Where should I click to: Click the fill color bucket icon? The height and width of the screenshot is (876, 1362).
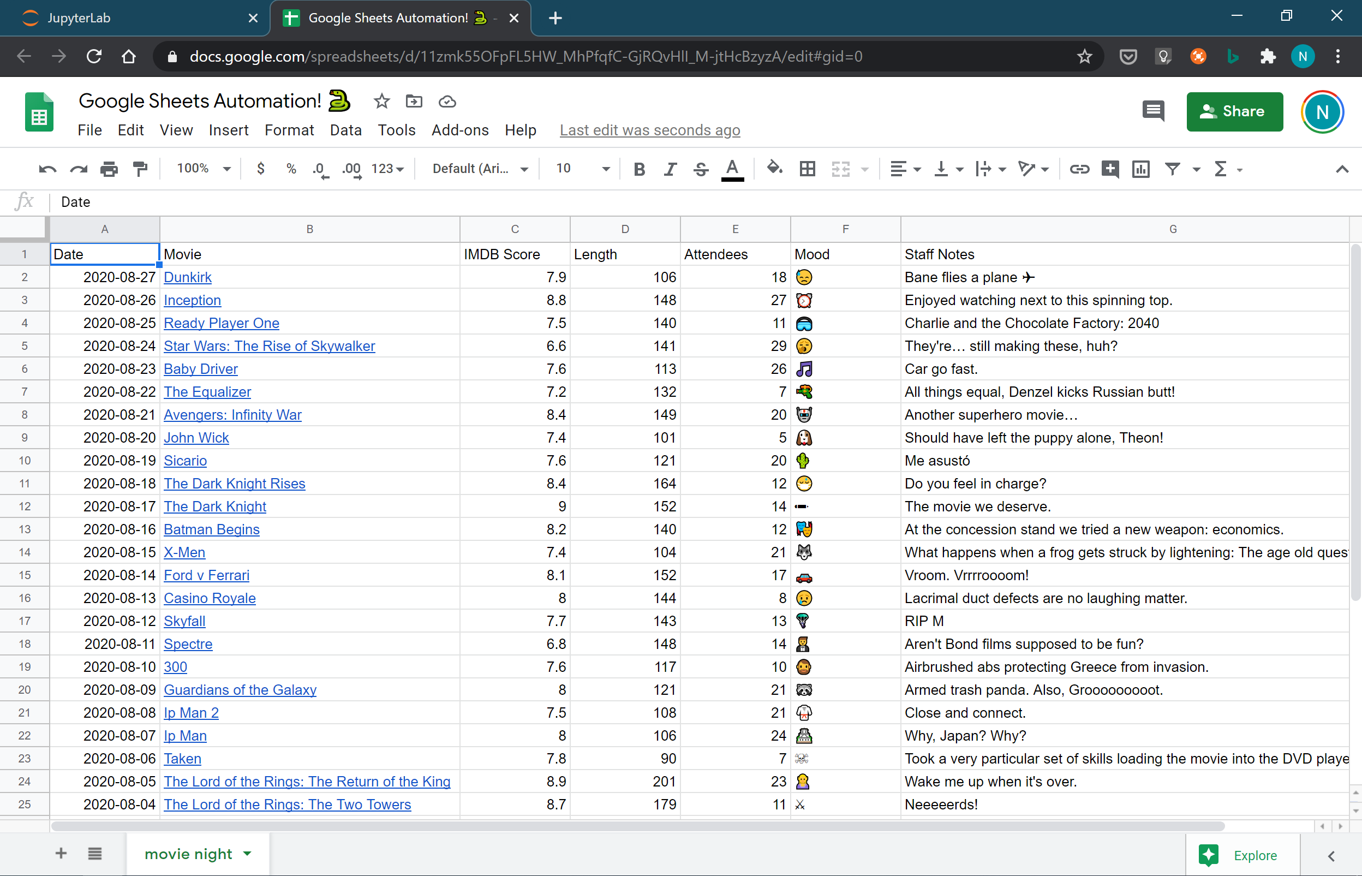774,168
